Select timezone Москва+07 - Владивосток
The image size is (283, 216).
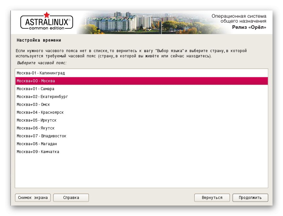41,136
